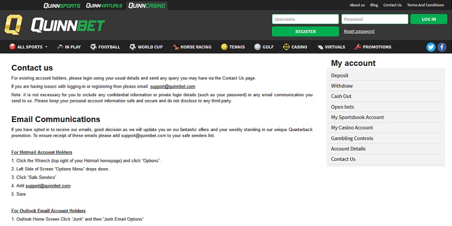
Task: Open the About us top link
Action: [x=357, y=5]
